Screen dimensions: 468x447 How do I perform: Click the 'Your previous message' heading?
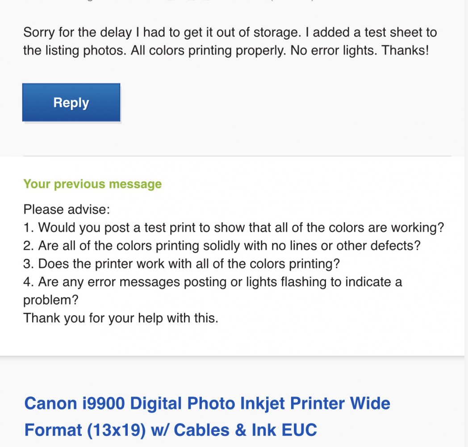pyautogui.click(x=92, y=184)
